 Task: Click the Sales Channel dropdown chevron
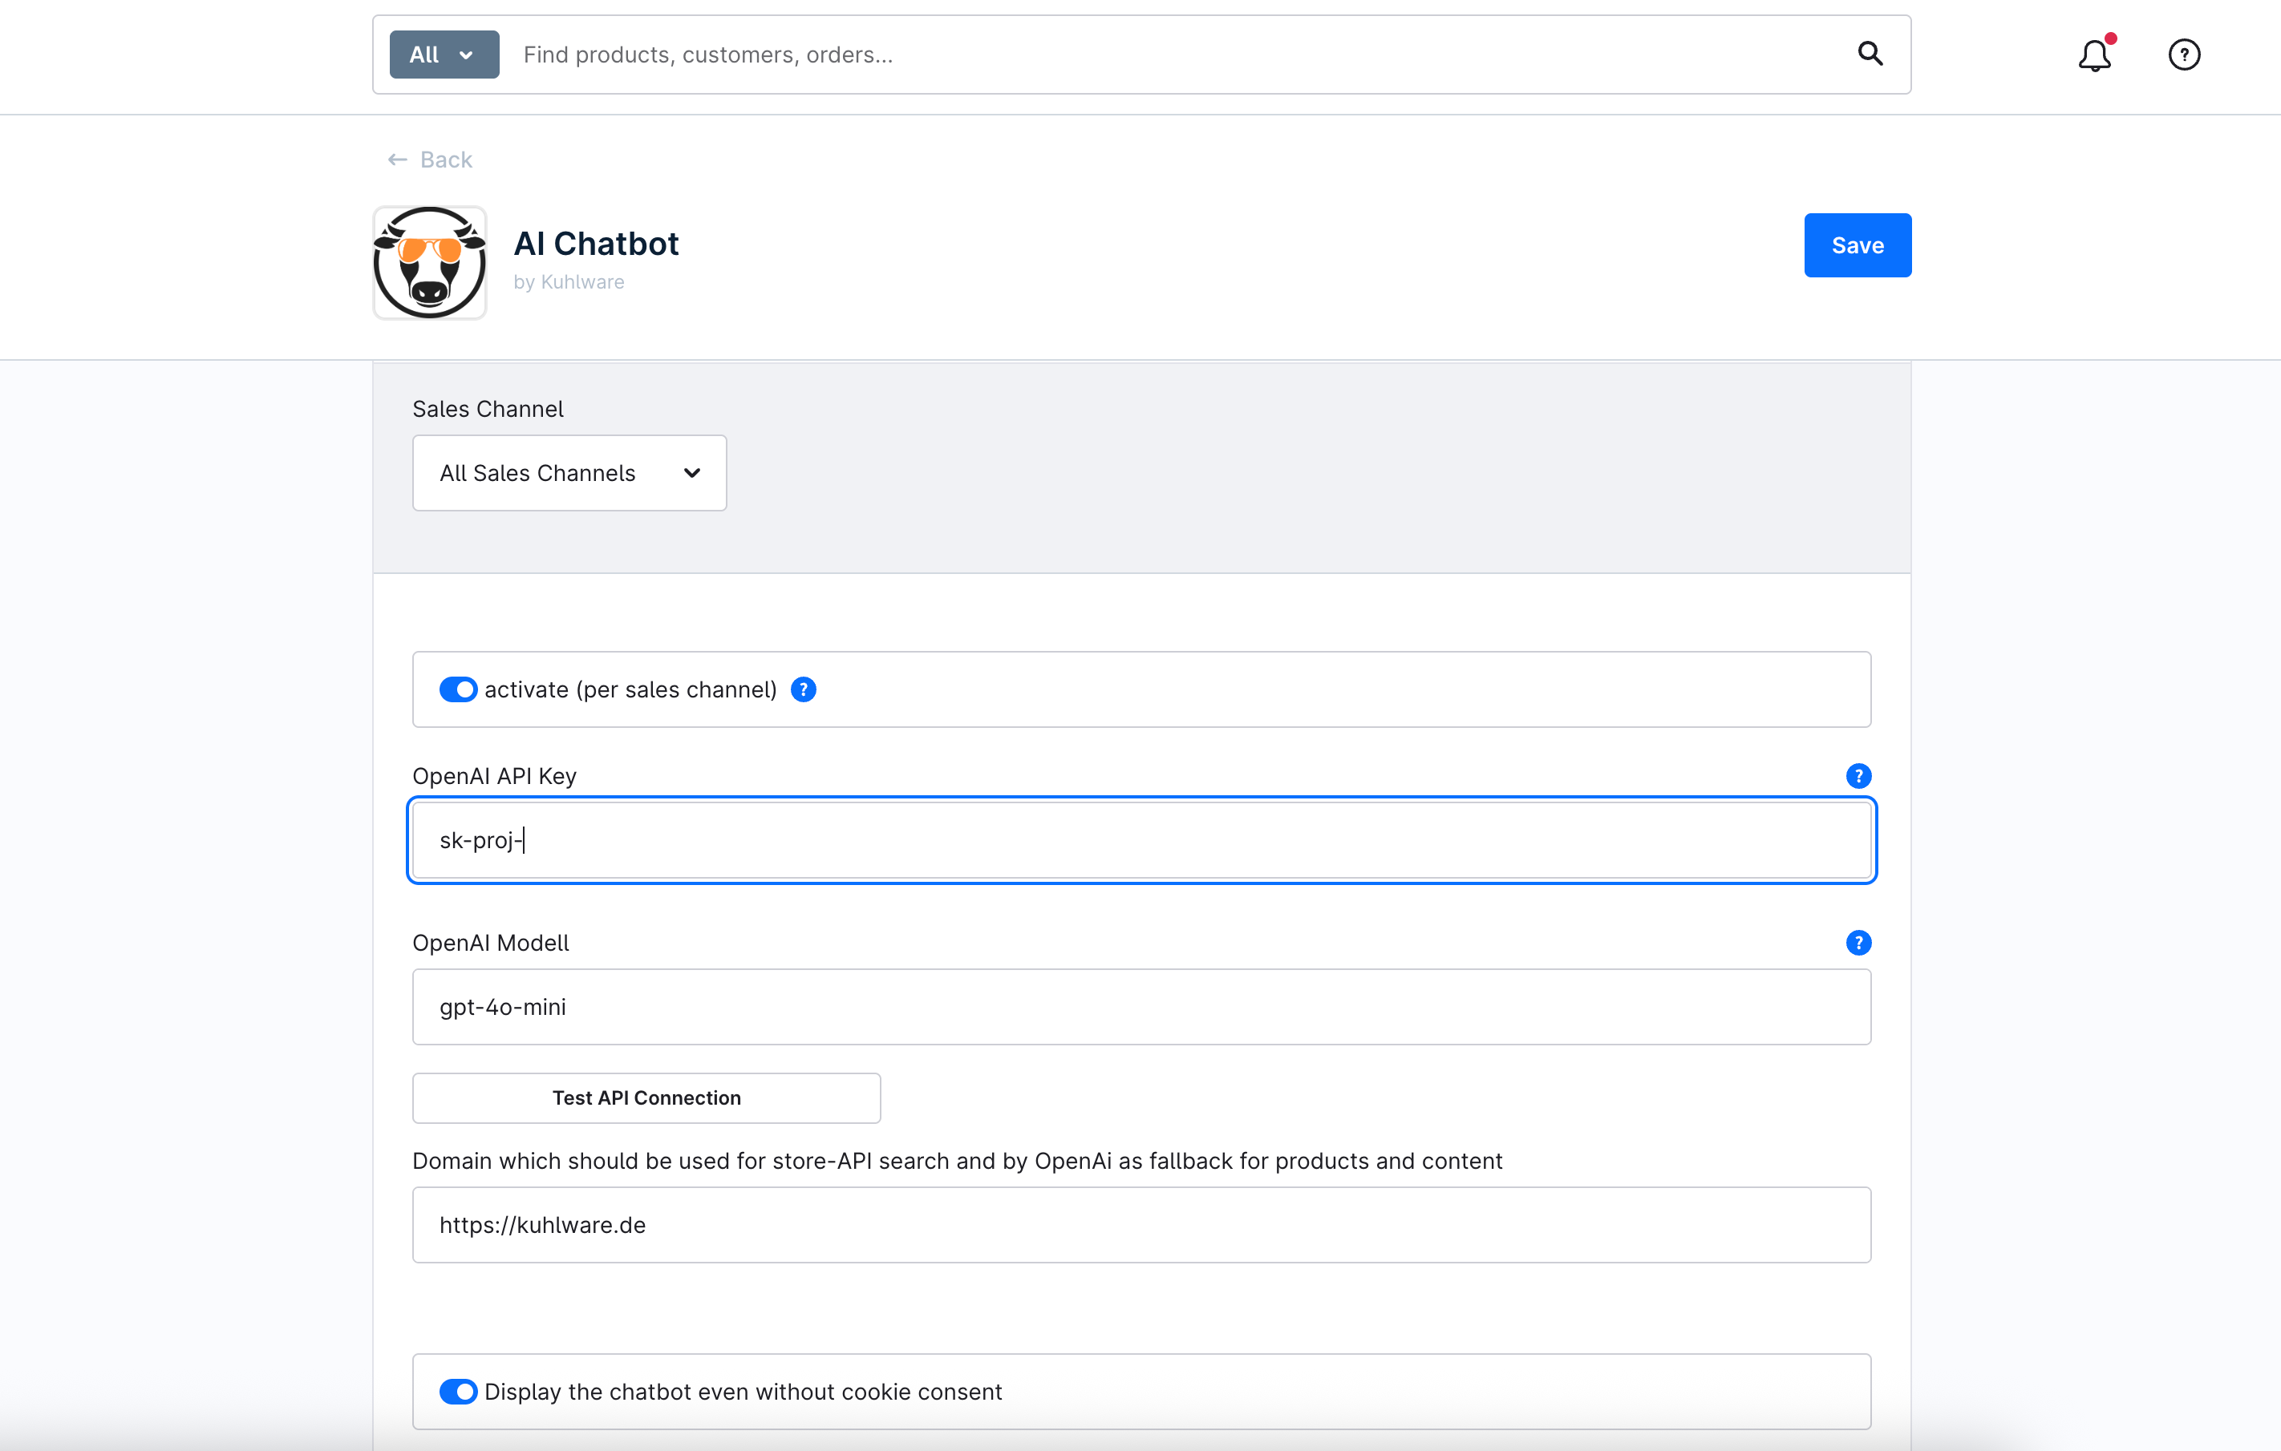pos(692,473)
